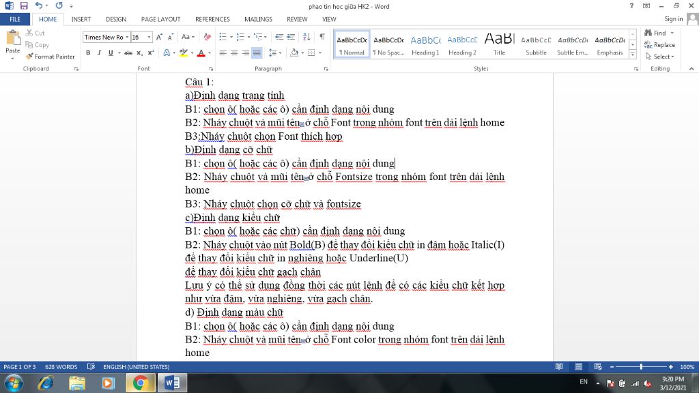Undo the last action
The height and width of the screenshot is (393, 699).
click(x=39, y=5)
